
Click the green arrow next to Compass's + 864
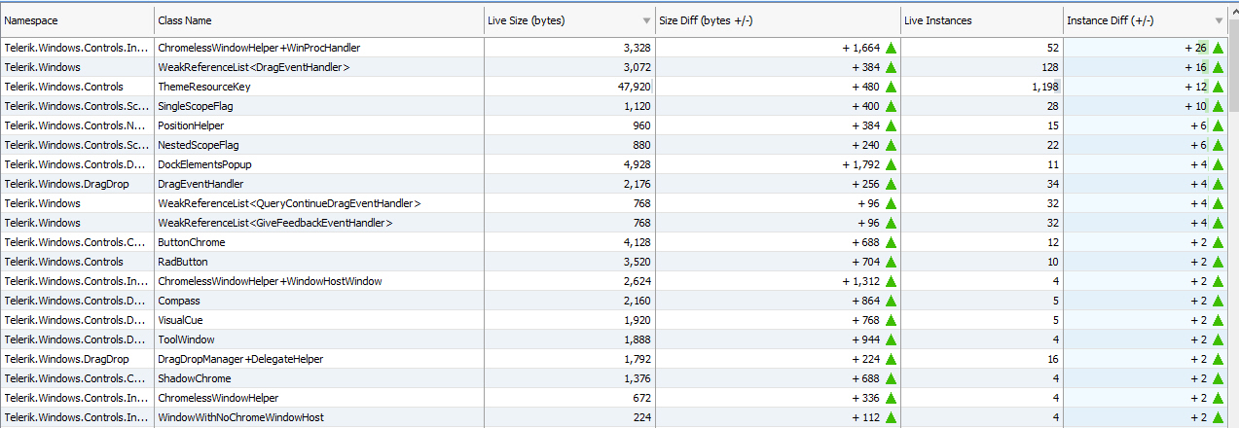pyautogui.click(x=891, y=301)
